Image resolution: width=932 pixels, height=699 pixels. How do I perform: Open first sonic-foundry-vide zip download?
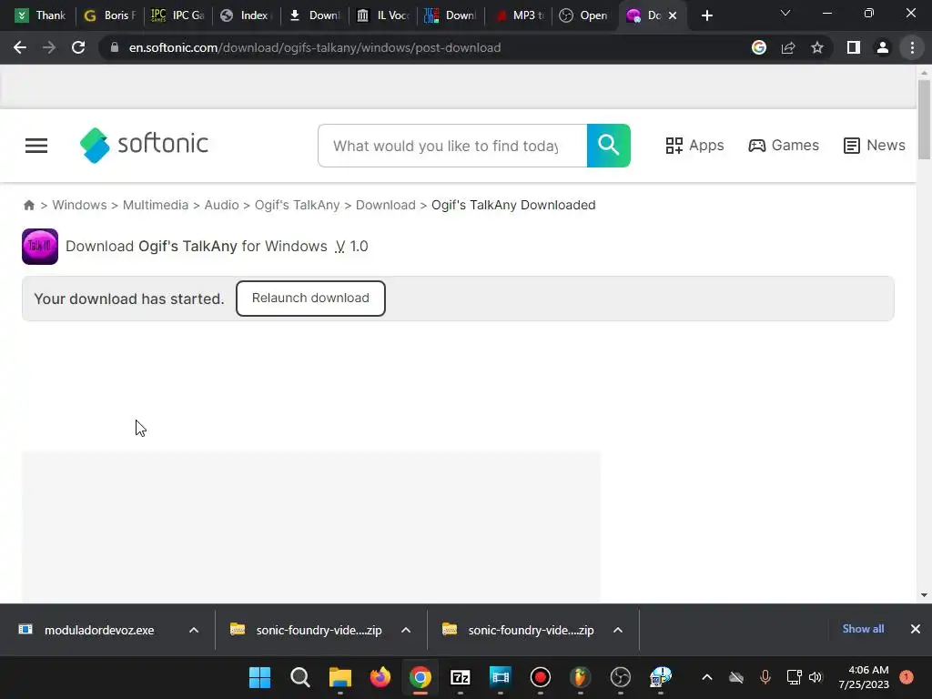tap(306, 630)
